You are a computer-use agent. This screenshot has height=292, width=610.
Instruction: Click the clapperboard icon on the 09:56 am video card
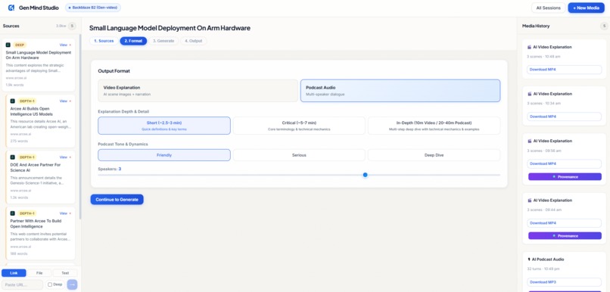(529, 141)
